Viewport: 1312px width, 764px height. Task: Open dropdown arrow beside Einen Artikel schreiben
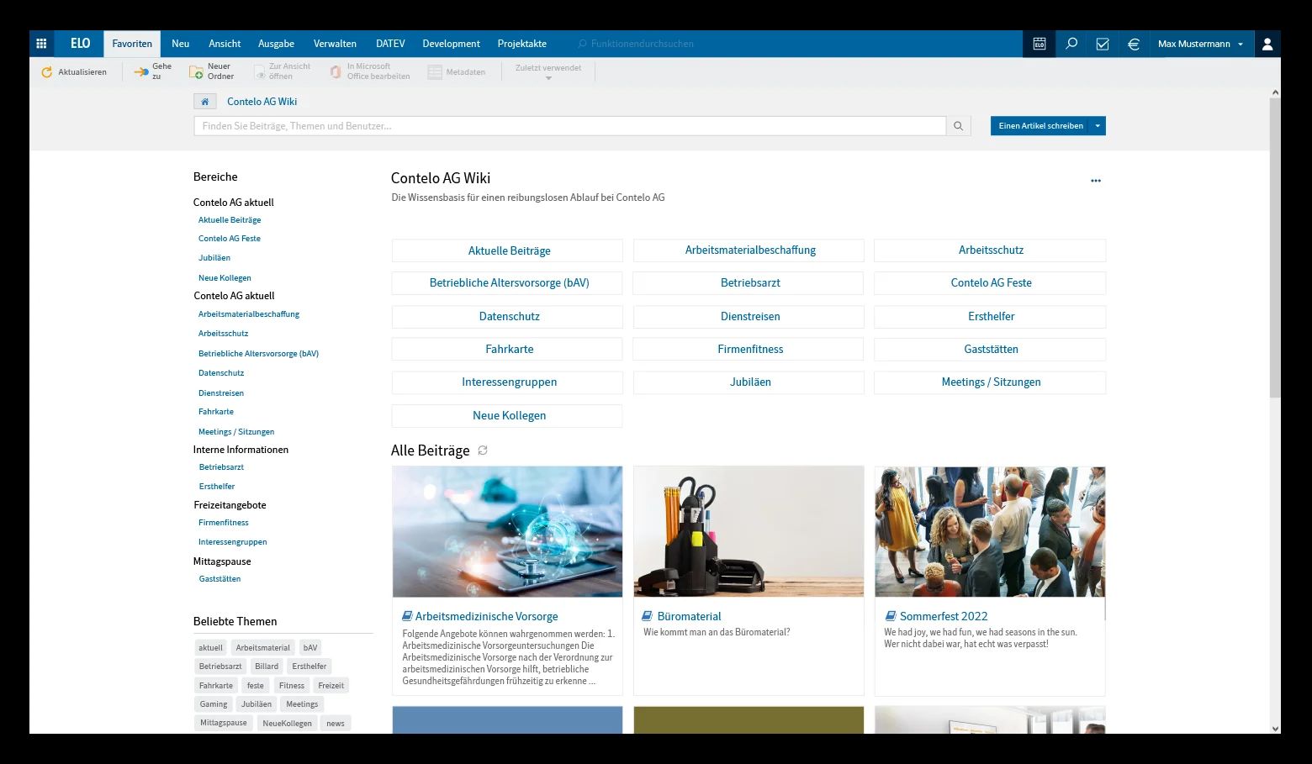(1098, 126)
